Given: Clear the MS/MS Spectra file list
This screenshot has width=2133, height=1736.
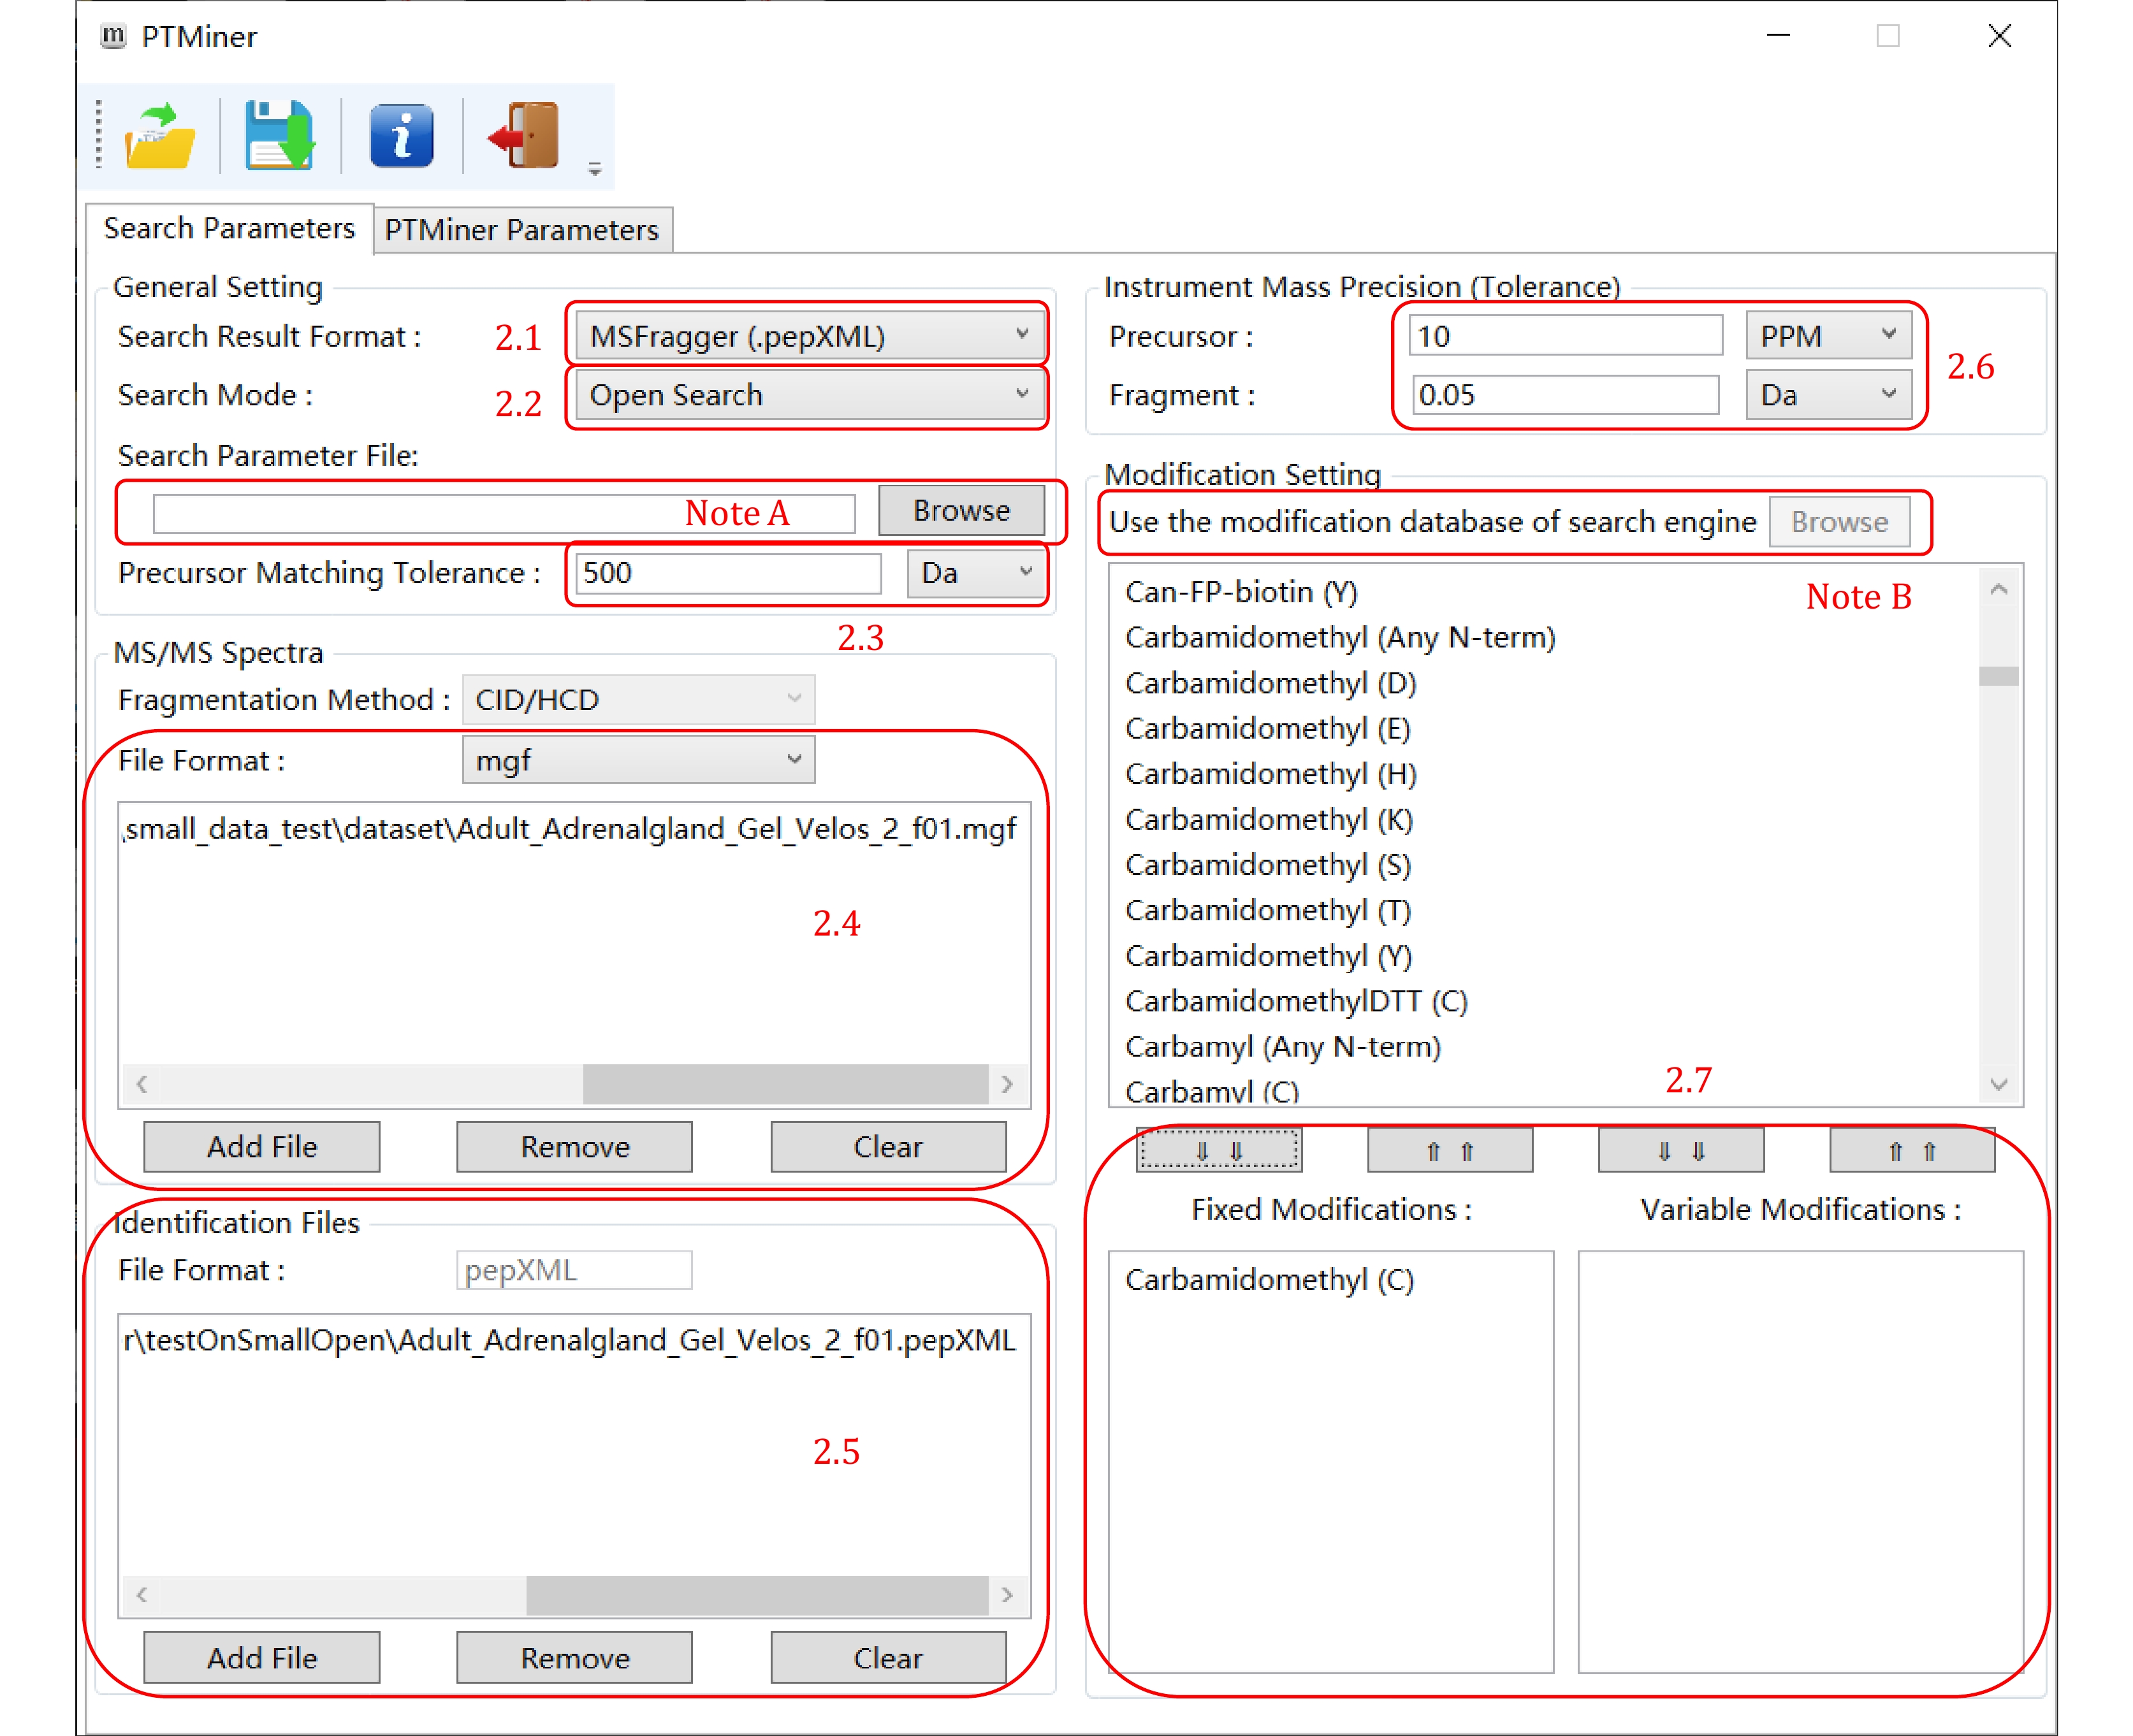Looking at the screenshot, I should coord(888,1146).
